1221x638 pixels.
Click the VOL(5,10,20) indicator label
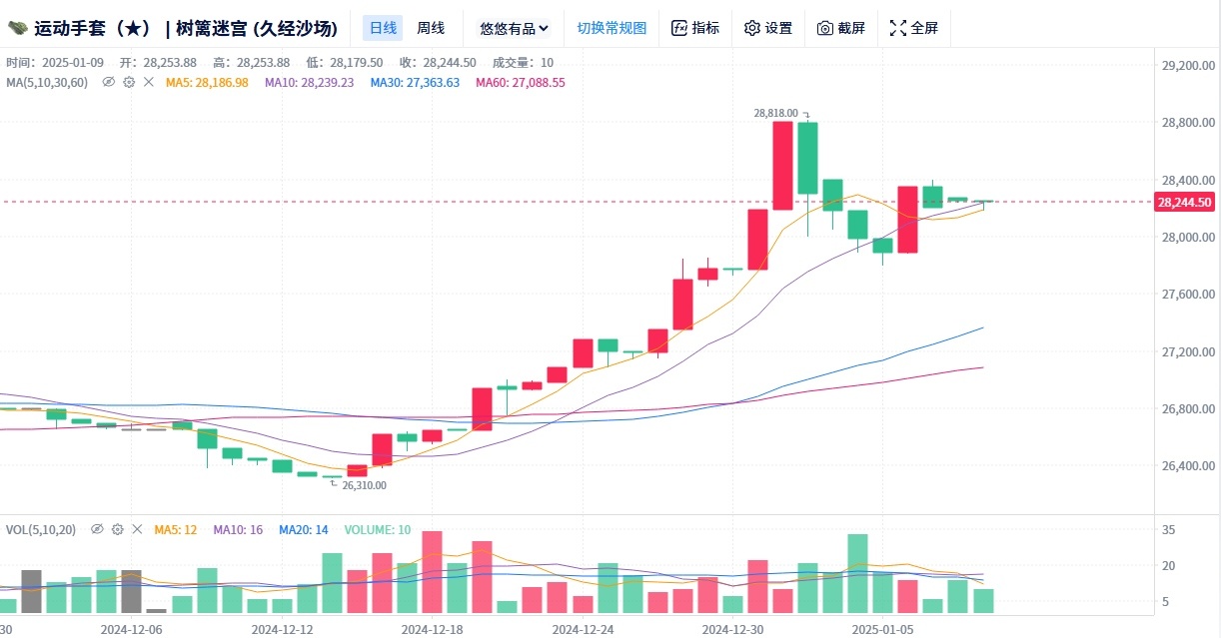[x=42, y=529]
